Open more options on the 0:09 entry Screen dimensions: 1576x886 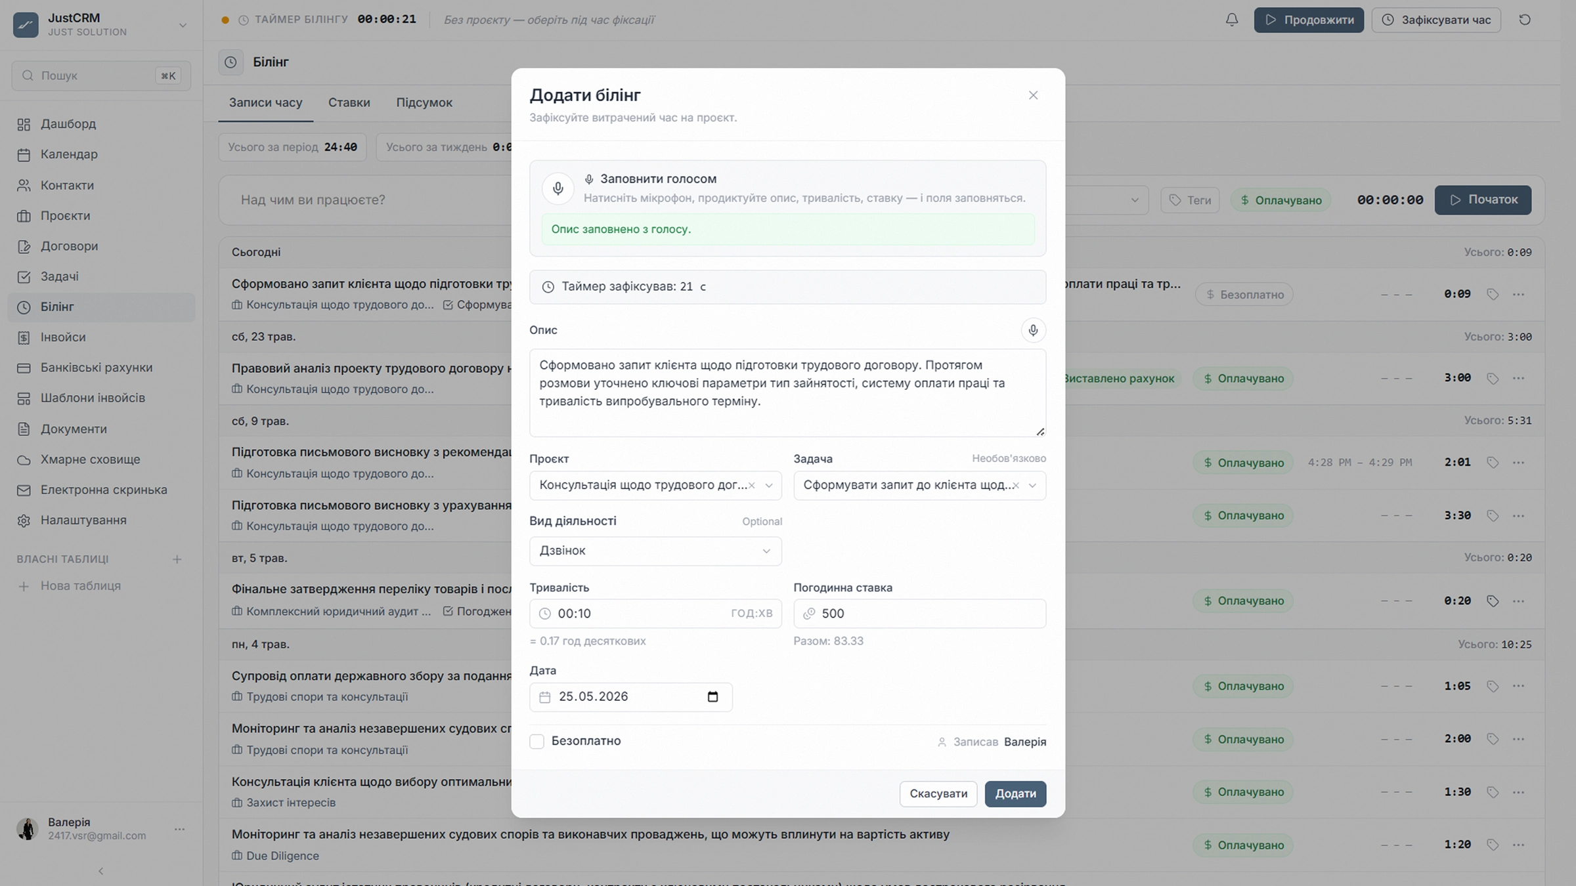pyautogui.click(x=1518, y=294)
